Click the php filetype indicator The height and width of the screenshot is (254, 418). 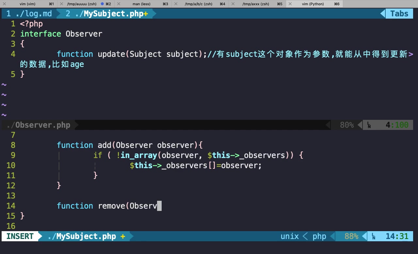click(x=319, y=236)
